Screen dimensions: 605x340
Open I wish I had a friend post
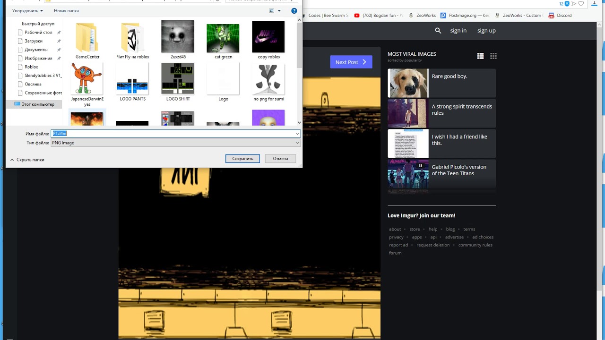coord(441,144)
